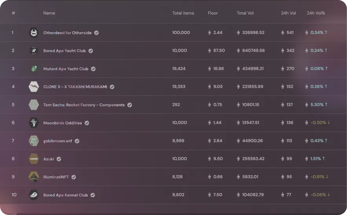Click the Otherdeed for Otherside collection avatar
Image resolution: width=347 pixels, height=215 pixels.
(34, 33)
